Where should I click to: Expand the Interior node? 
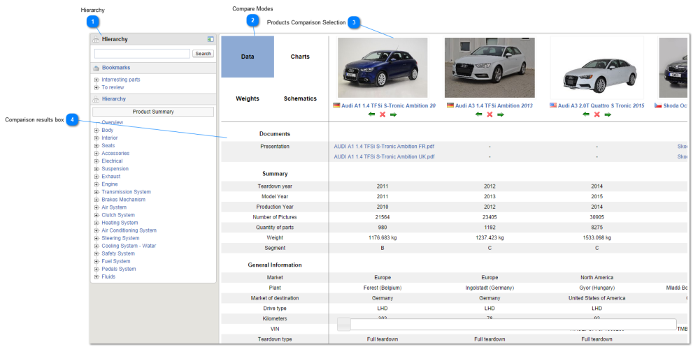(x=97, y=138)
